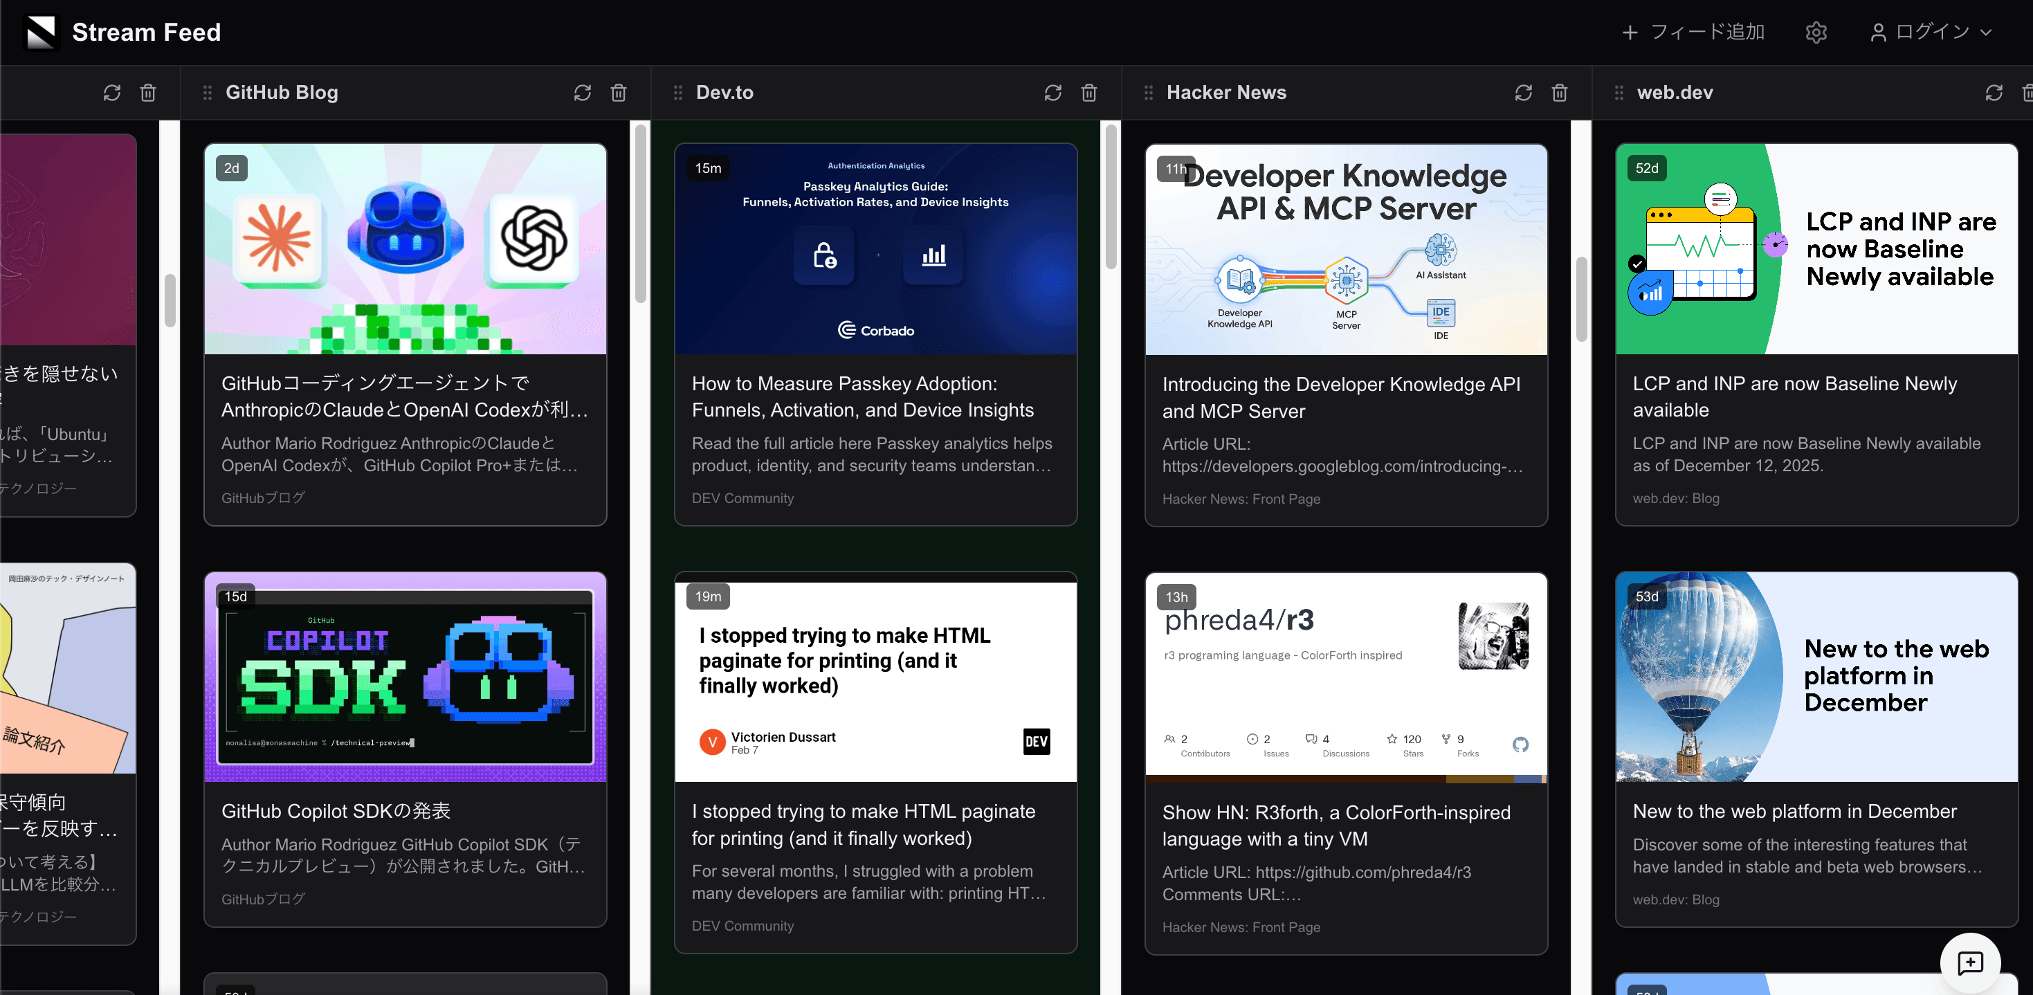The image size is (2033, 995).
Task: Refresh the Hacker News feed
Action: click(x=1522, y=92)
